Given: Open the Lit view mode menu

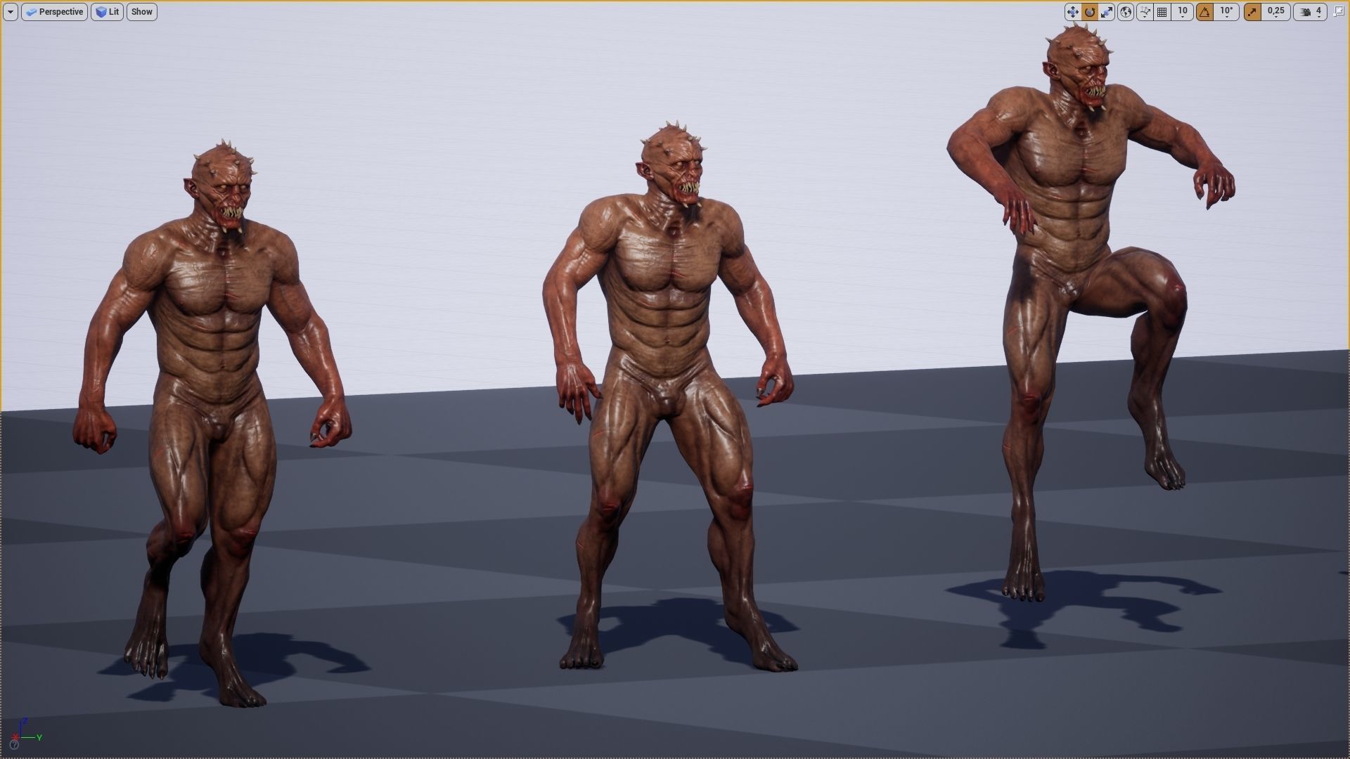Looking at the screenshot, I should 108,12.
